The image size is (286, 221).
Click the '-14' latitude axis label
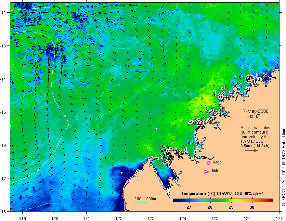point(4,79)
